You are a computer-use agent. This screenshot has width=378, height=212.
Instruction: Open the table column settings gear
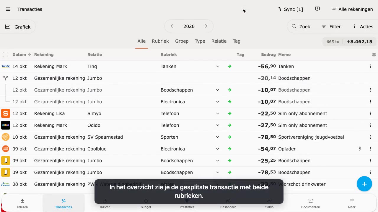tap(374, 54)
